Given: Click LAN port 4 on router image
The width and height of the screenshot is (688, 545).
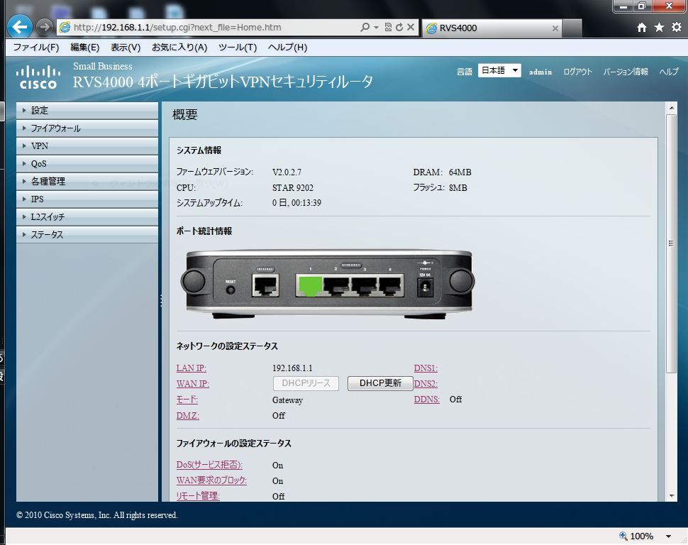Looking at the screenshot, I should coord(391,286).
